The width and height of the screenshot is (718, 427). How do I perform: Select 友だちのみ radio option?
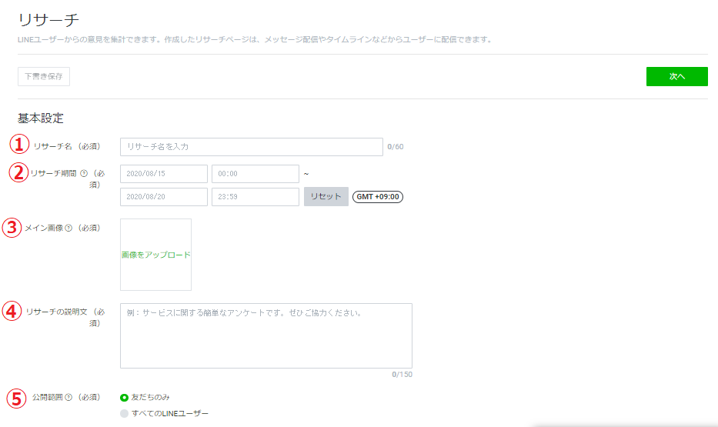click(x=125, y=398)
